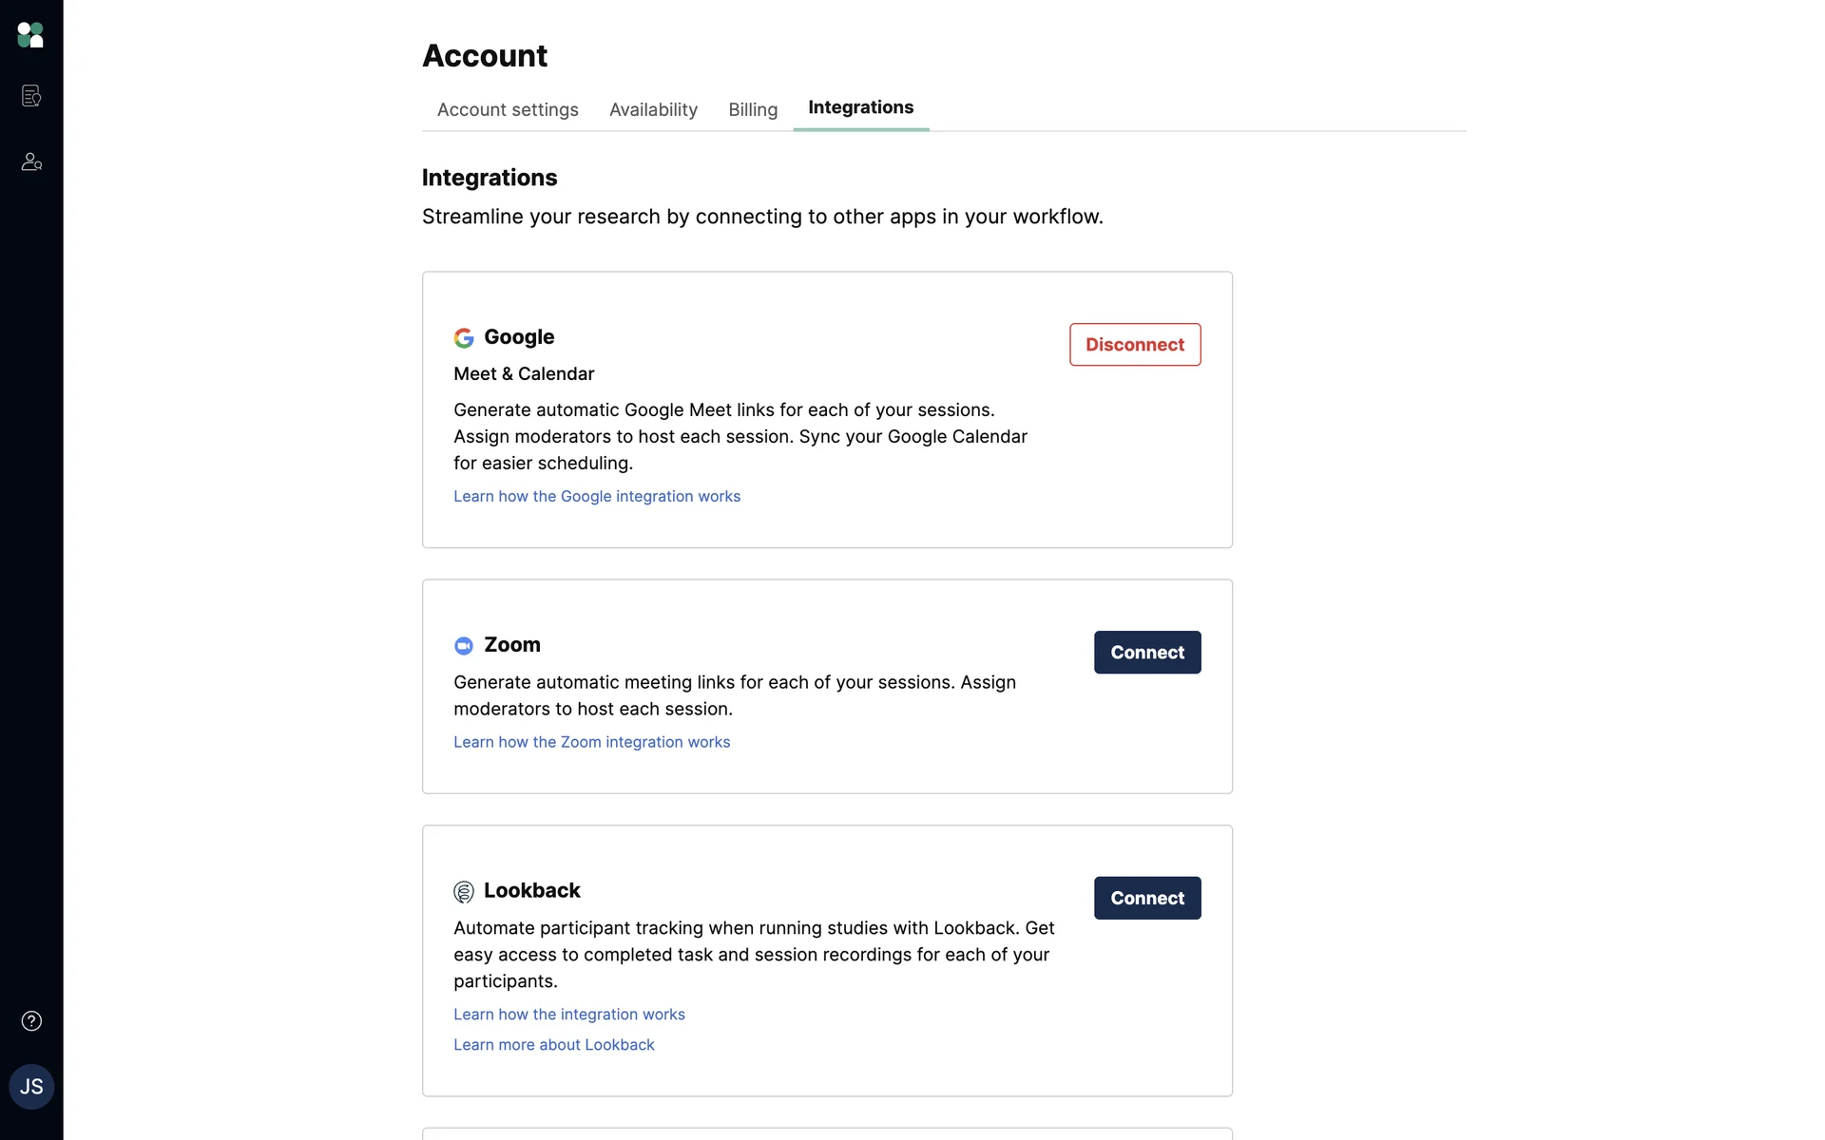Open the projects icon in sidebar
Viewport: 1825px width, 1140px height.
click(31, 96)
